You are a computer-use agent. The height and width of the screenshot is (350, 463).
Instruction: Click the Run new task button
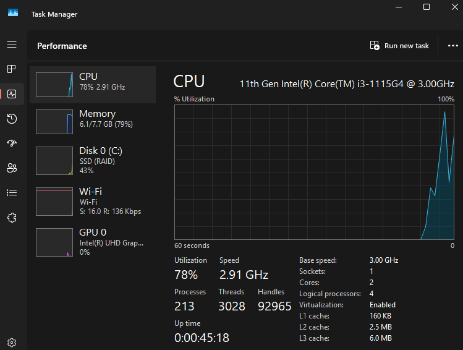399,46
